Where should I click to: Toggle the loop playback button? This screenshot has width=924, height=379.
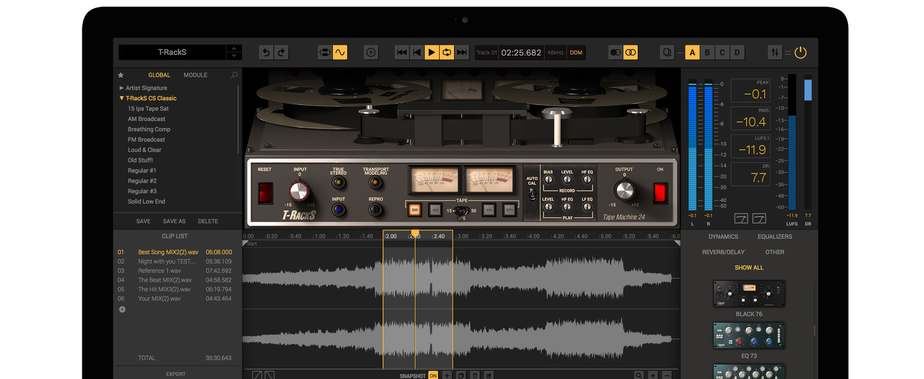[447, 53]
